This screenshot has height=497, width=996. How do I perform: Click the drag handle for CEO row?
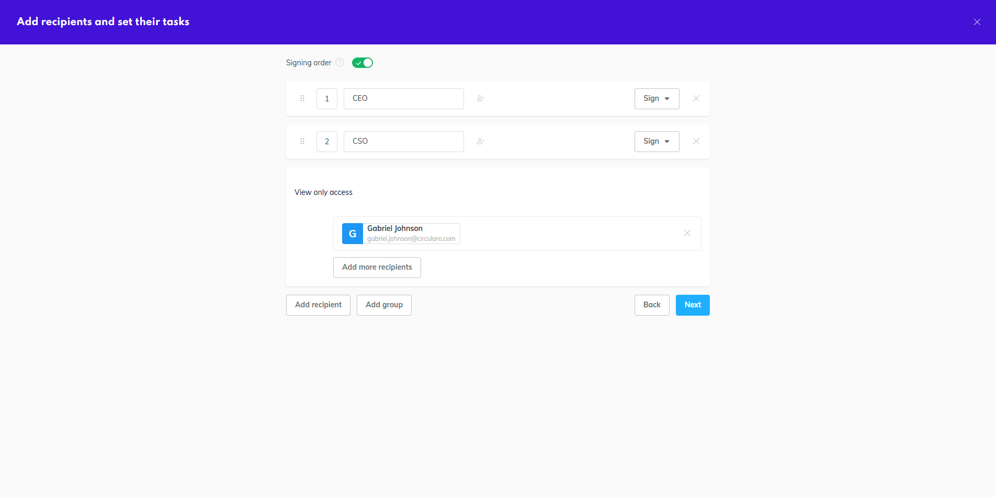[x=302, y=98]
